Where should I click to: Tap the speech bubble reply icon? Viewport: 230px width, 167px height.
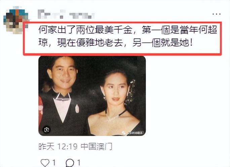70,163
